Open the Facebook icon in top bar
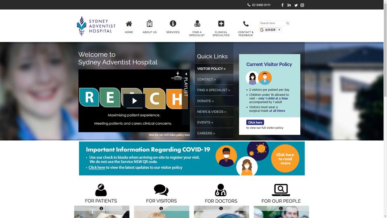The width and height of the screenshot is (387, 218). tap(282, 5)
